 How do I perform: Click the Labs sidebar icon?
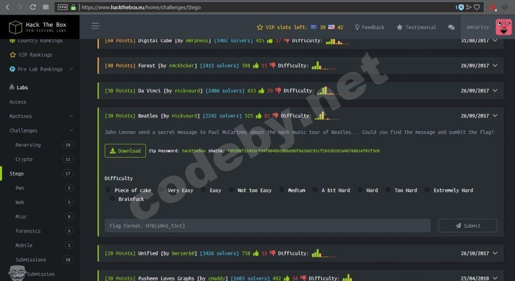[x=12, y=87]
